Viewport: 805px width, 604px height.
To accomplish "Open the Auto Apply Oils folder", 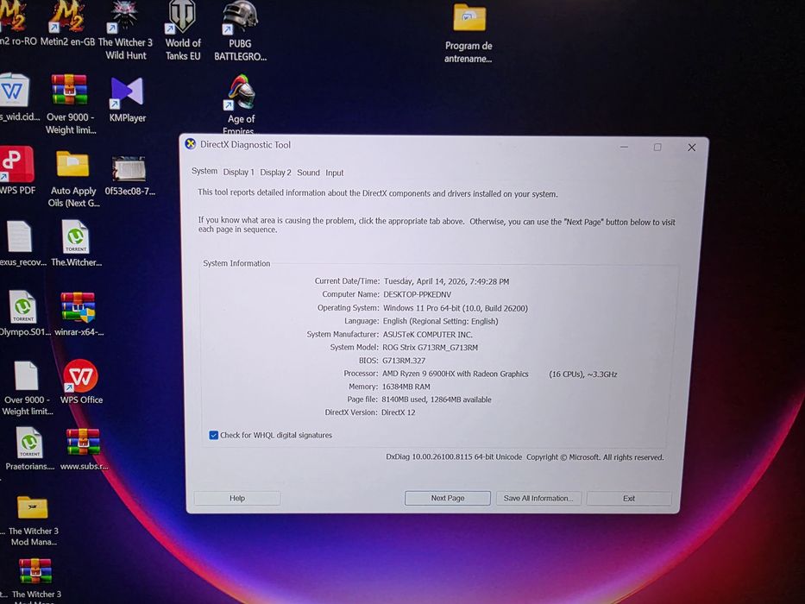I will [73, 179].
